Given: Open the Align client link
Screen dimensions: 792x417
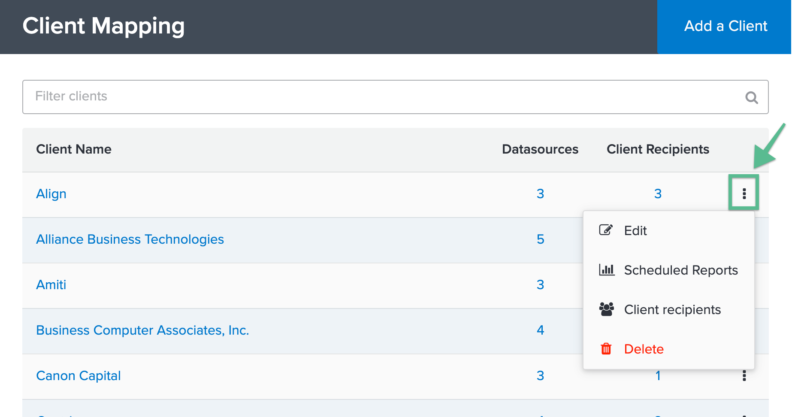Looking at the screenshot, I should point(51,194).
